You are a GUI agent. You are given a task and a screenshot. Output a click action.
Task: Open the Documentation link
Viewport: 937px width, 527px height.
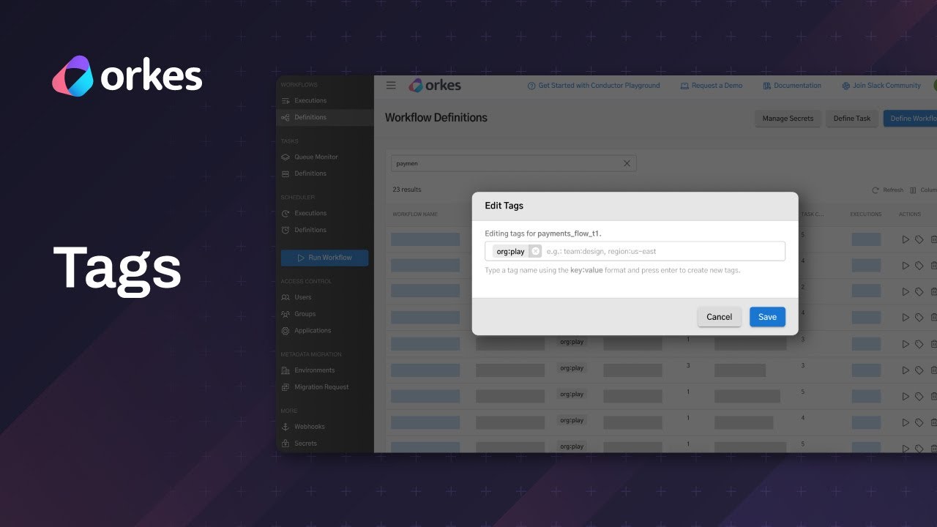click(792, 86)
